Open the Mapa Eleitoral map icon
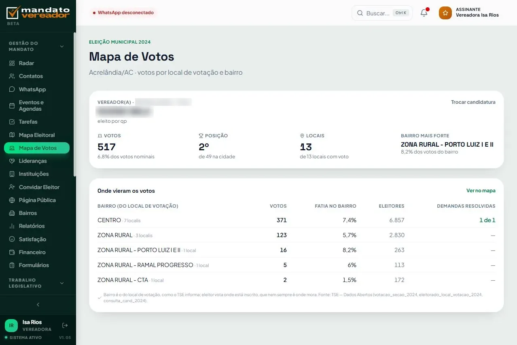This screenshot has width=517, height=345. click(12, 135)
